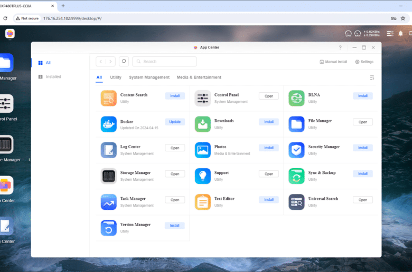Click the Downloads app icon
Image resolution: width=412 pixels, height=272 pixels.
[x=203, y=124]
